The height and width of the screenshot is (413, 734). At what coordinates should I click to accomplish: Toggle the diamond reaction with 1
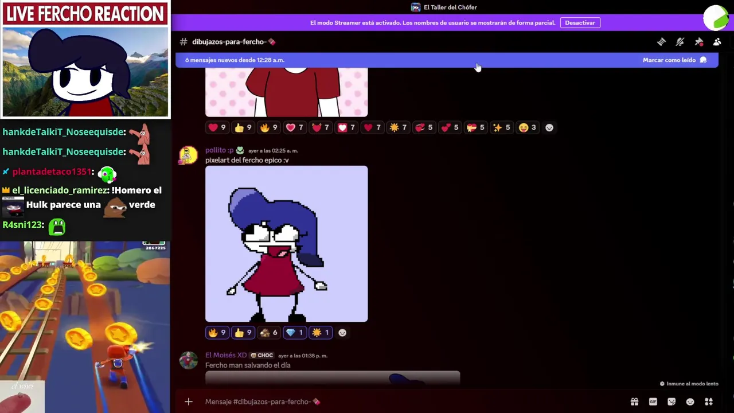coord(294,333)
